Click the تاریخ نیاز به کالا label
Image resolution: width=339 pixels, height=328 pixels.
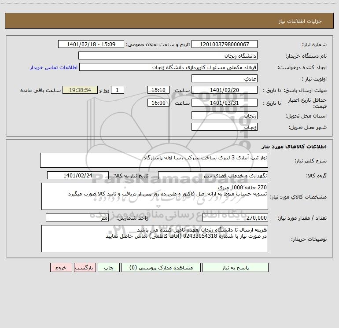[x=131, y=176]
